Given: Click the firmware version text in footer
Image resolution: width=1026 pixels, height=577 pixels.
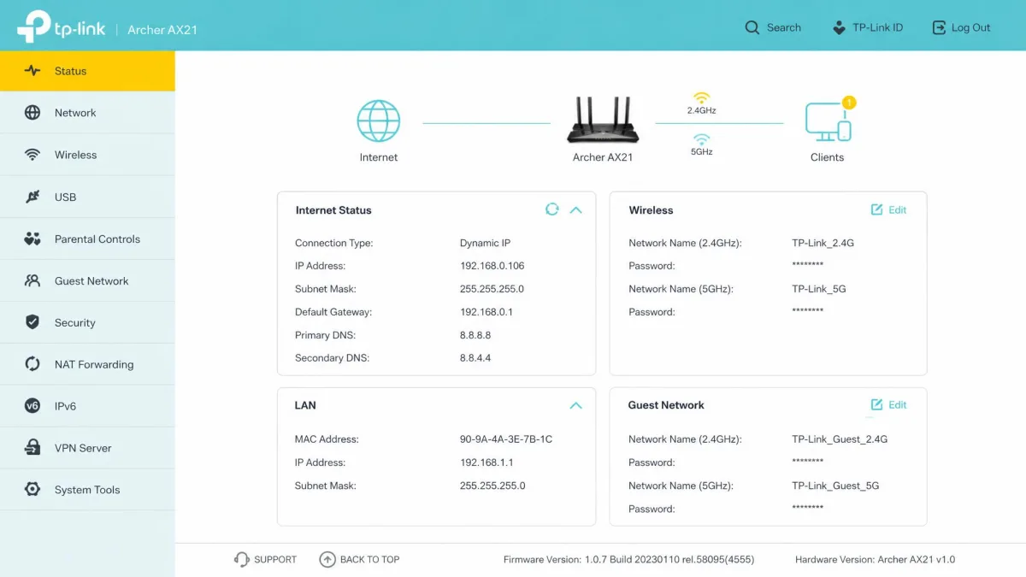Looking at the screenshot, I should point(629,559).
